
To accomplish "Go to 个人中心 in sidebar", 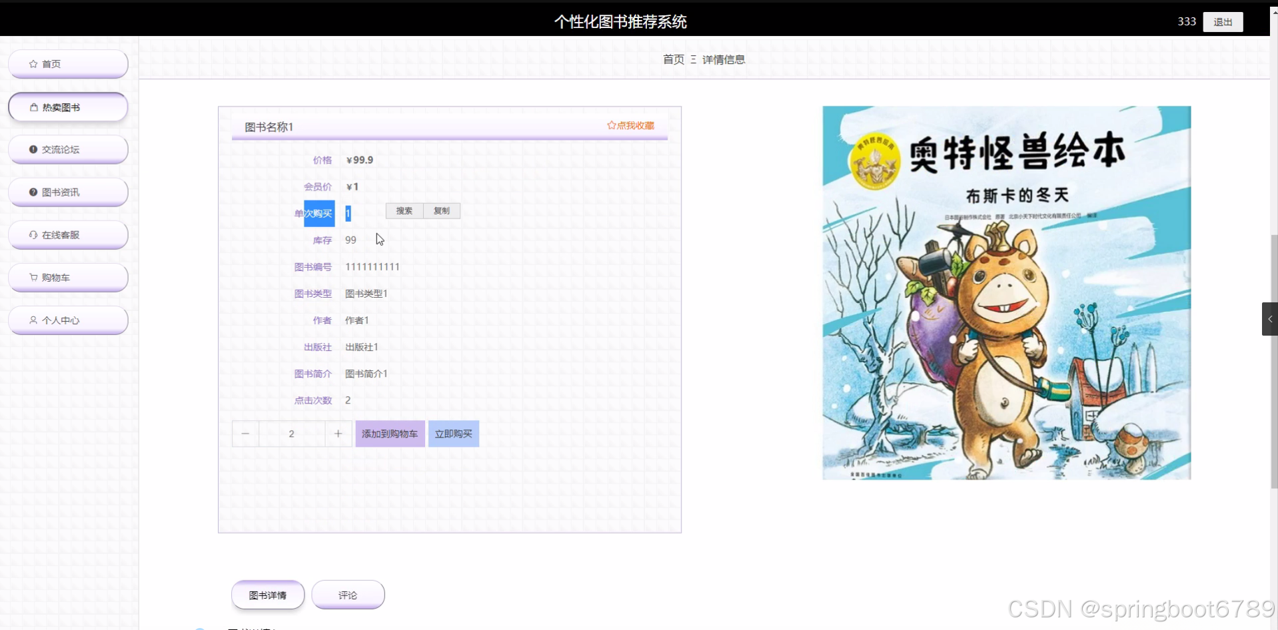I will click(68, 320).
